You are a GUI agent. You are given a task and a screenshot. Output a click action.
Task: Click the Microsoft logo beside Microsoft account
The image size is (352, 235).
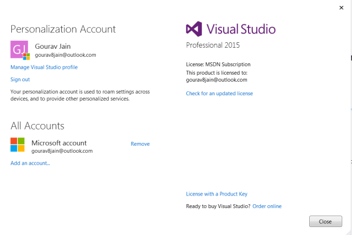tap(18, 145)
